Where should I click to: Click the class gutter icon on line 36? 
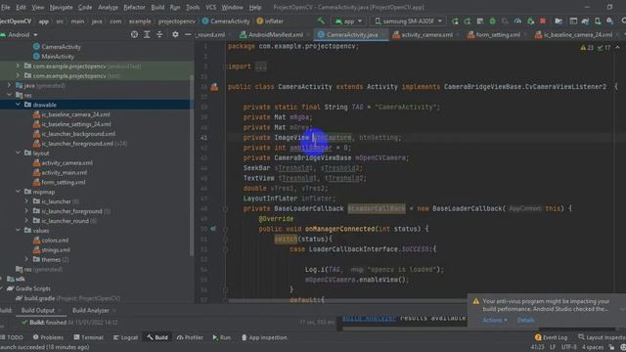214,87
